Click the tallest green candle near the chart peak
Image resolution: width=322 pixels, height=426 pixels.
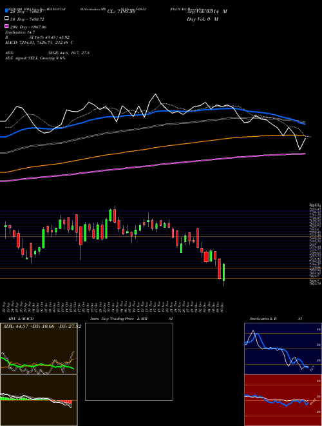(x=110, y=215)
